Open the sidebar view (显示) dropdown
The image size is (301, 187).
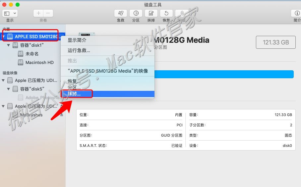pyautogui.click(x=10, y=13)
